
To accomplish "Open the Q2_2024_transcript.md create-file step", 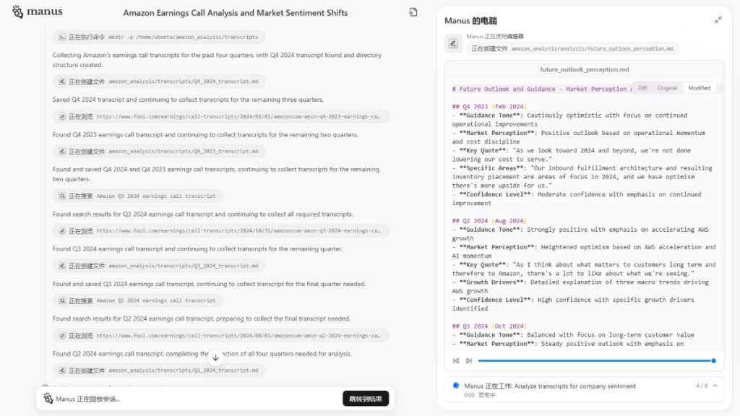I will [158, 370].
